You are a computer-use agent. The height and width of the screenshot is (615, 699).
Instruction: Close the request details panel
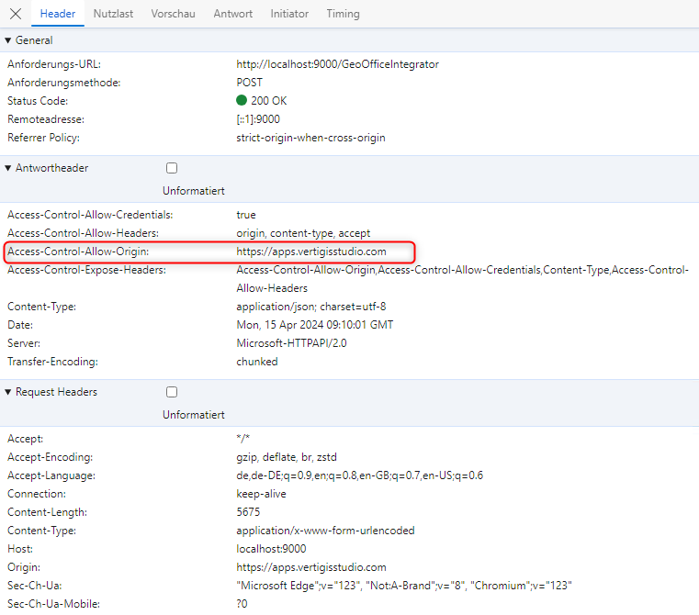(16, 14)
